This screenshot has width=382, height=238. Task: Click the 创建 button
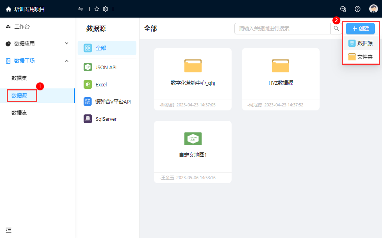(360, 28)
